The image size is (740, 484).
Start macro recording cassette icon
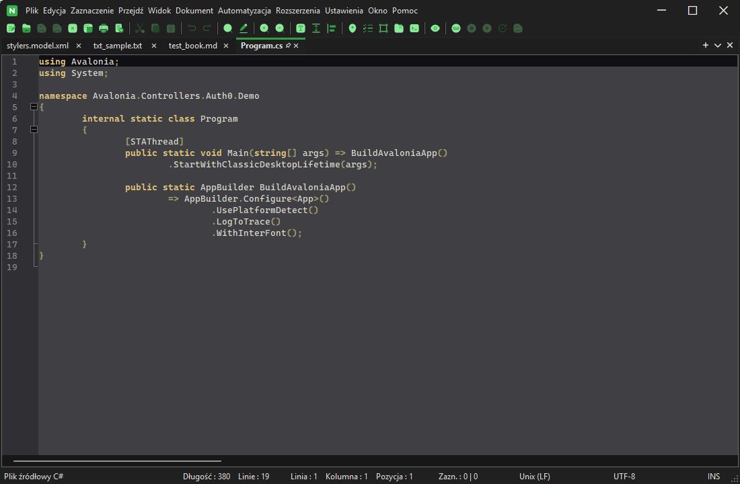tap(456, 28)
